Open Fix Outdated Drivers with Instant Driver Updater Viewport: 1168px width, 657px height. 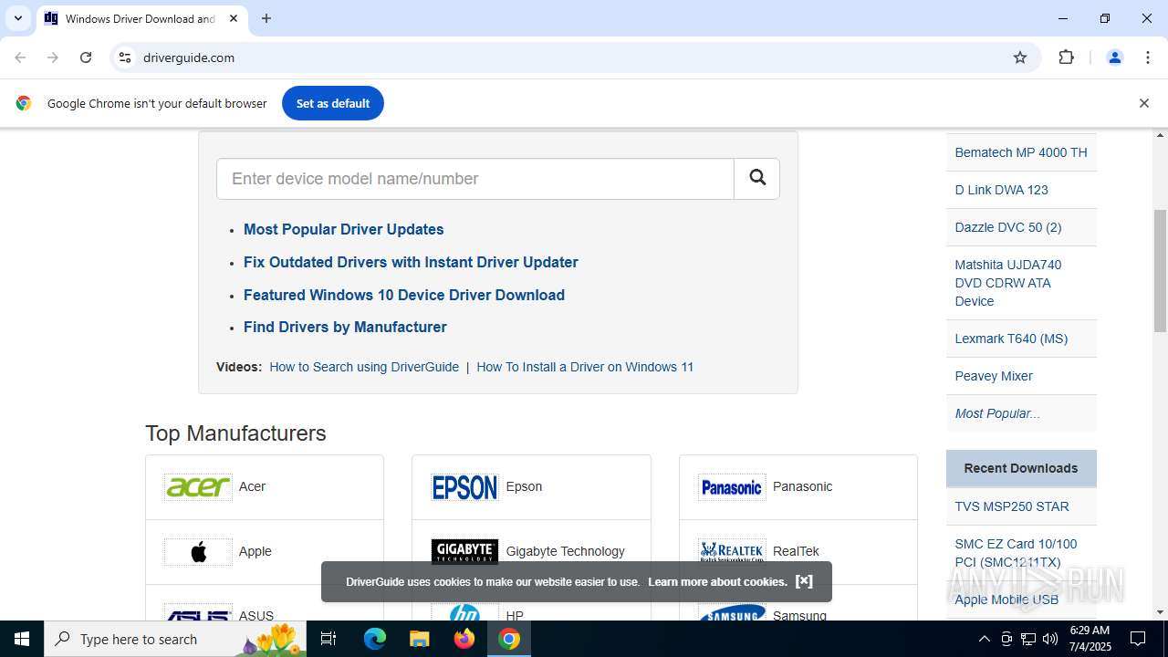(411, 262)
